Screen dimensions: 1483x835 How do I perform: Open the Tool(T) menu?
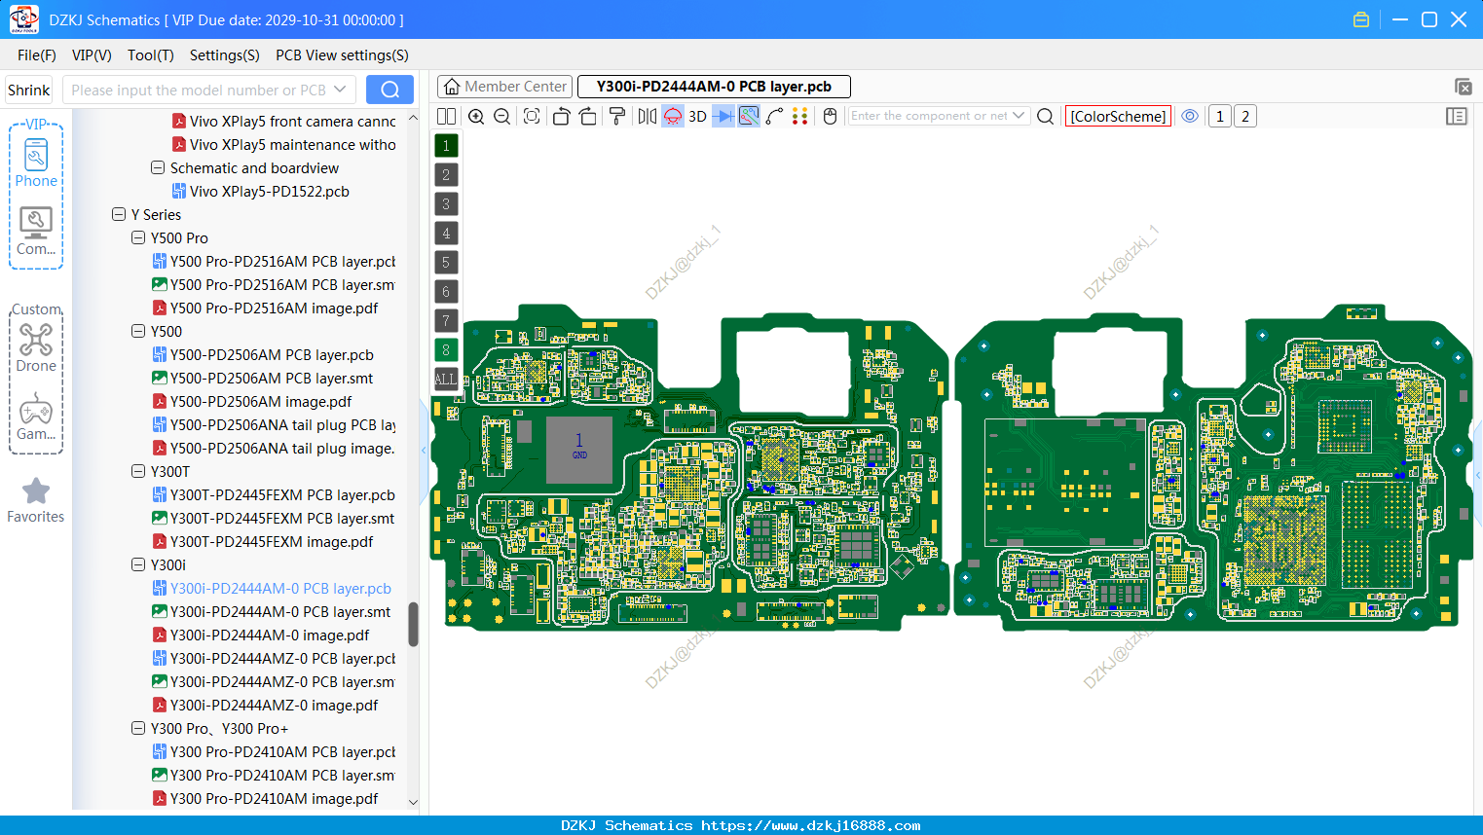click(x=151, y=55)
